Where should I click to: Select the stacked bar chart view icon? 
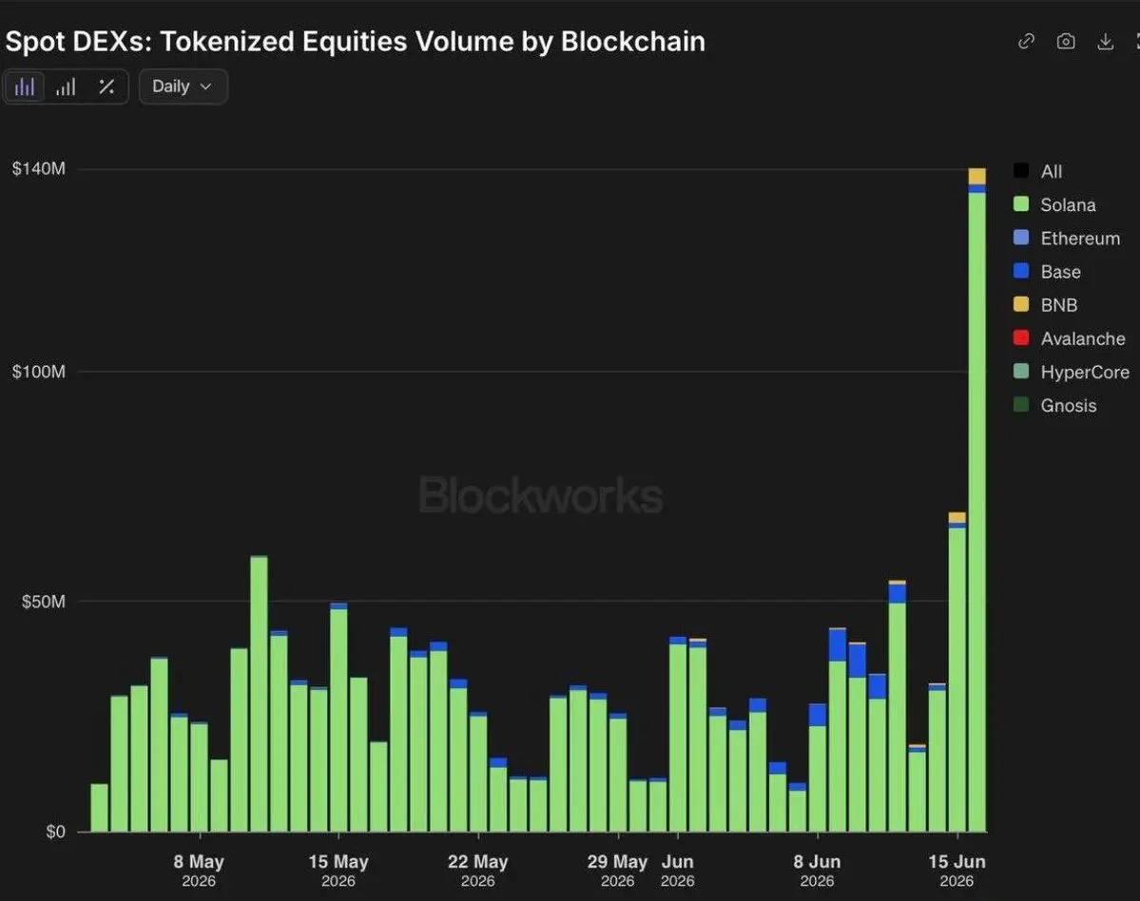25,87
